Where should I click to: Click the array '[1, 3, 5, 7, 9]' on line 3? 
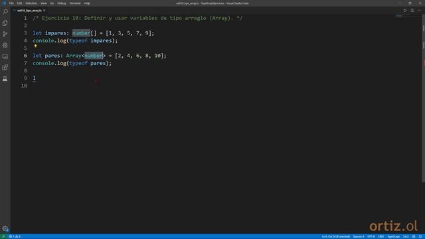(128, 33)
